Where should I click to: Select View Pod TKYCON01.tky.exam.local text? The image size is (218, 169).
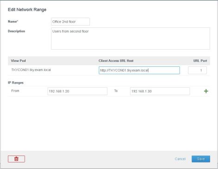31,70
